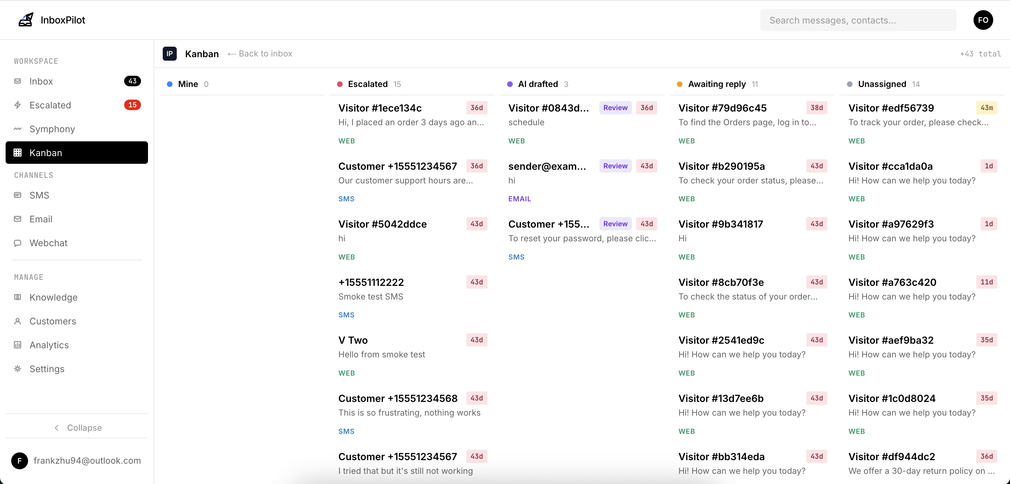Click frankzhu94@outlook.com account entry
Image resolution: width=1010 pixels, height=484 pixels.
click(x=77, y=461)
